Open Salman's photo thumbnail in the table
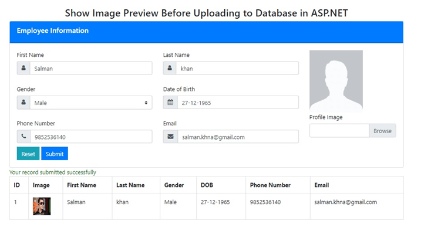 42,206
